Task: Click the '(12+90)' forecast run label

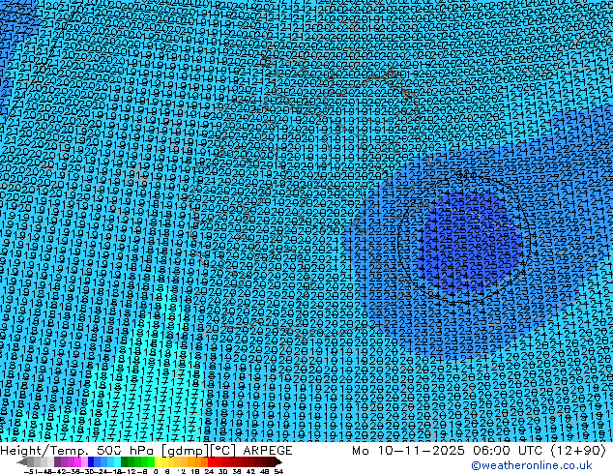Action: point(578,451)
